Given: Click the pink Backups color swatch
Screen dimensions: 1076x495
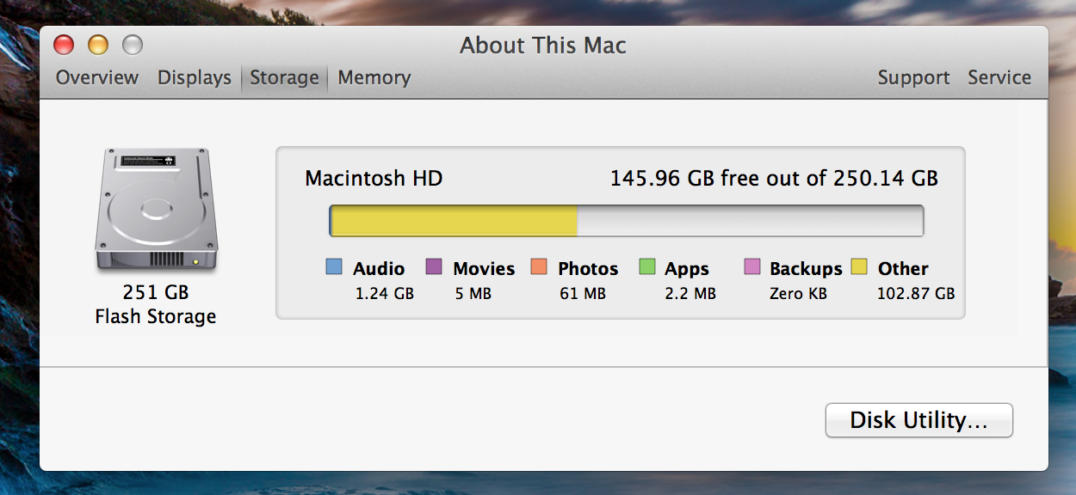Looking at the screenshot, I should [x=752, y=266].
